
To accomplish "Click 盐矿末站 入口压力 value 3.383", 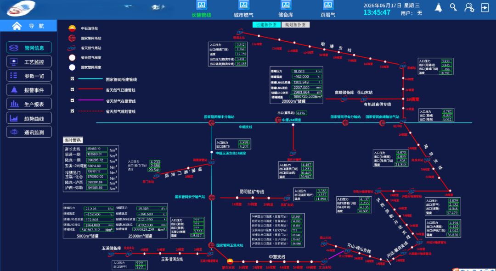I will point(321,191).
